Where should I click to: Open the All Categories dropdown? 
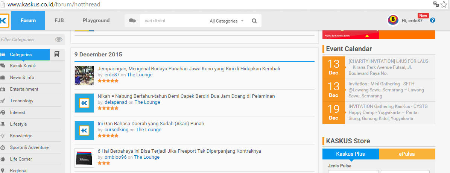(x=227, y=21)
